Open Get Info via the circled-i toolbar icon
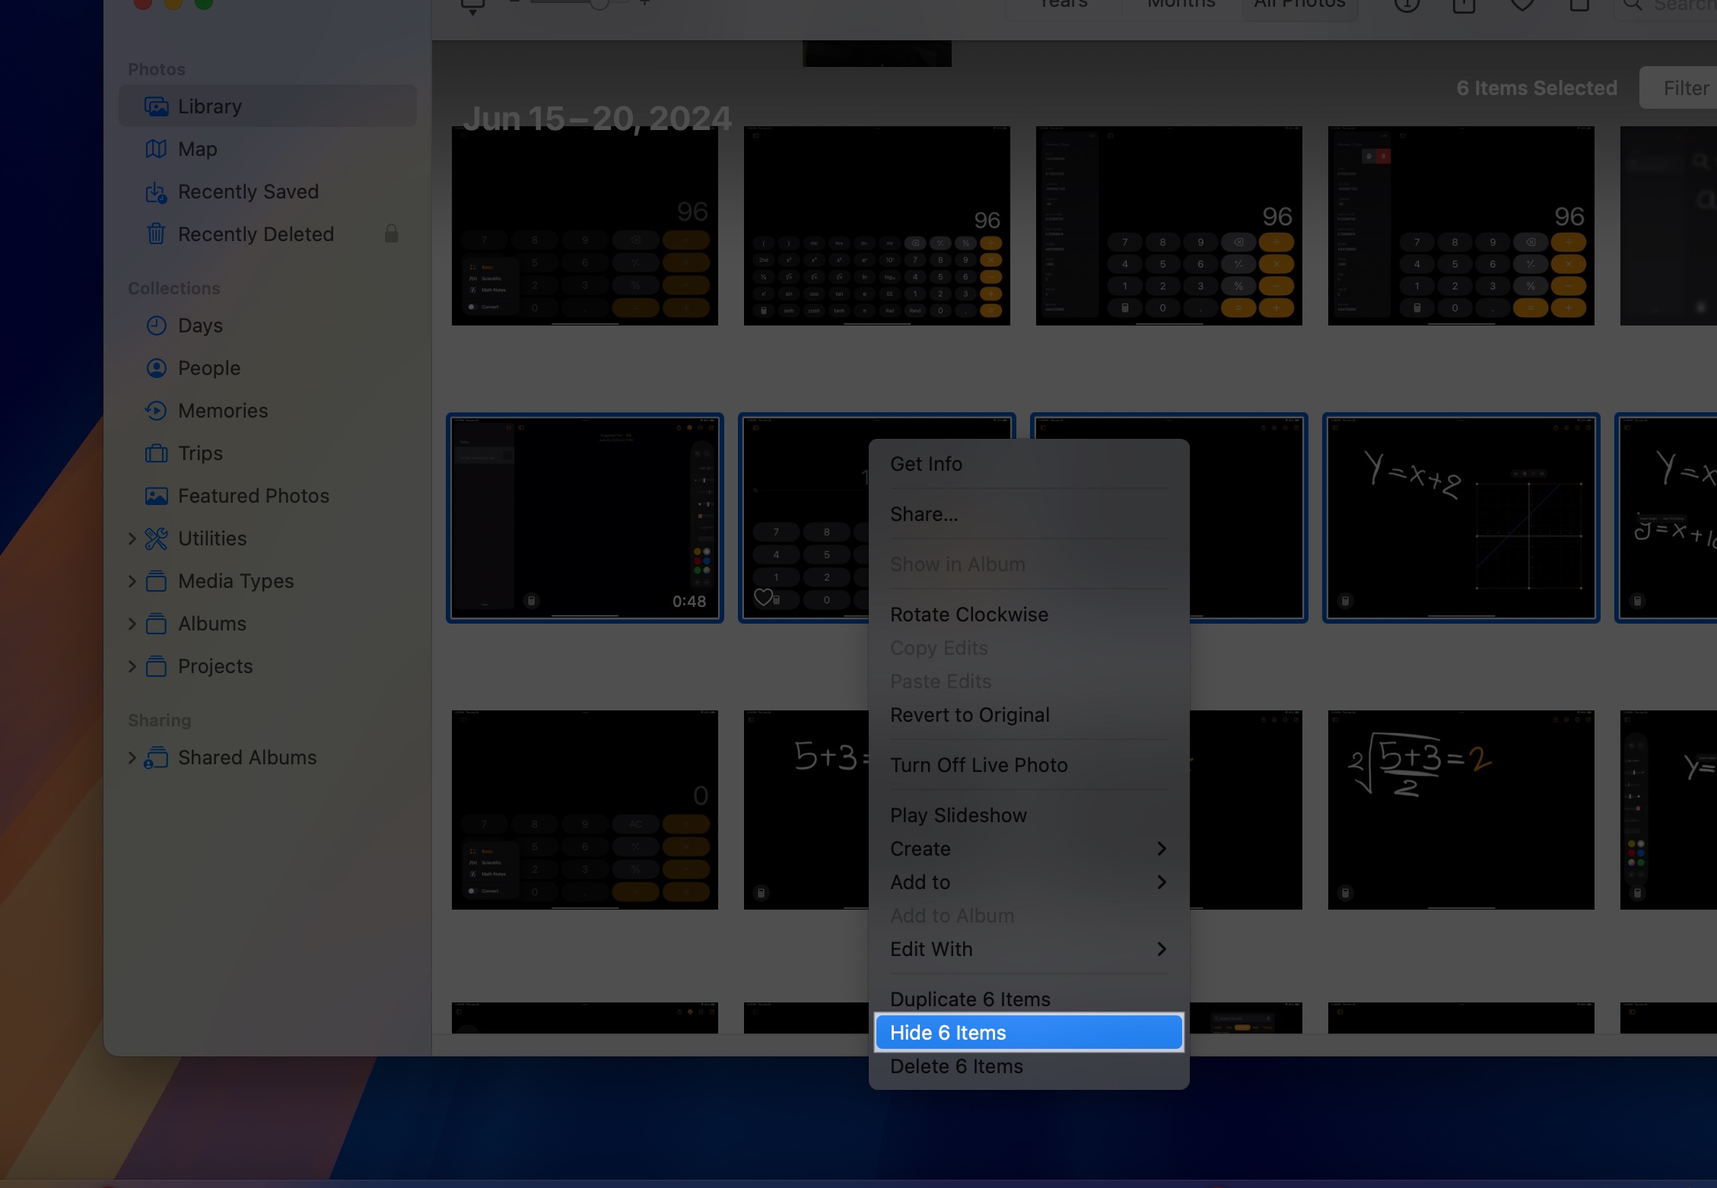The image size is (1717, 1188). pos(1406,5)
